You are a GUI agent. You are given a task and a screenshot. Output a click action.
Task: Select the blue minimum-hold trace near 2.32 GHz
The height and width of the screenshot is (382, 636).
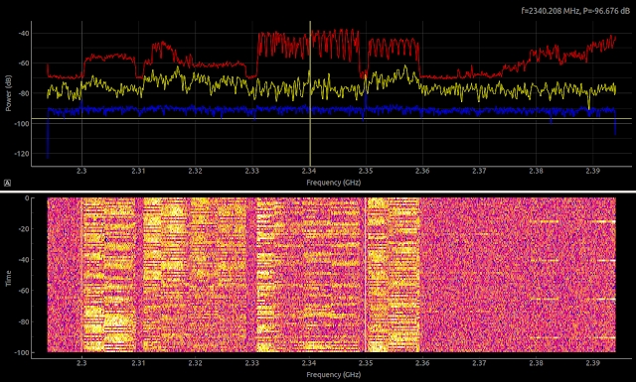pos(195,109)
